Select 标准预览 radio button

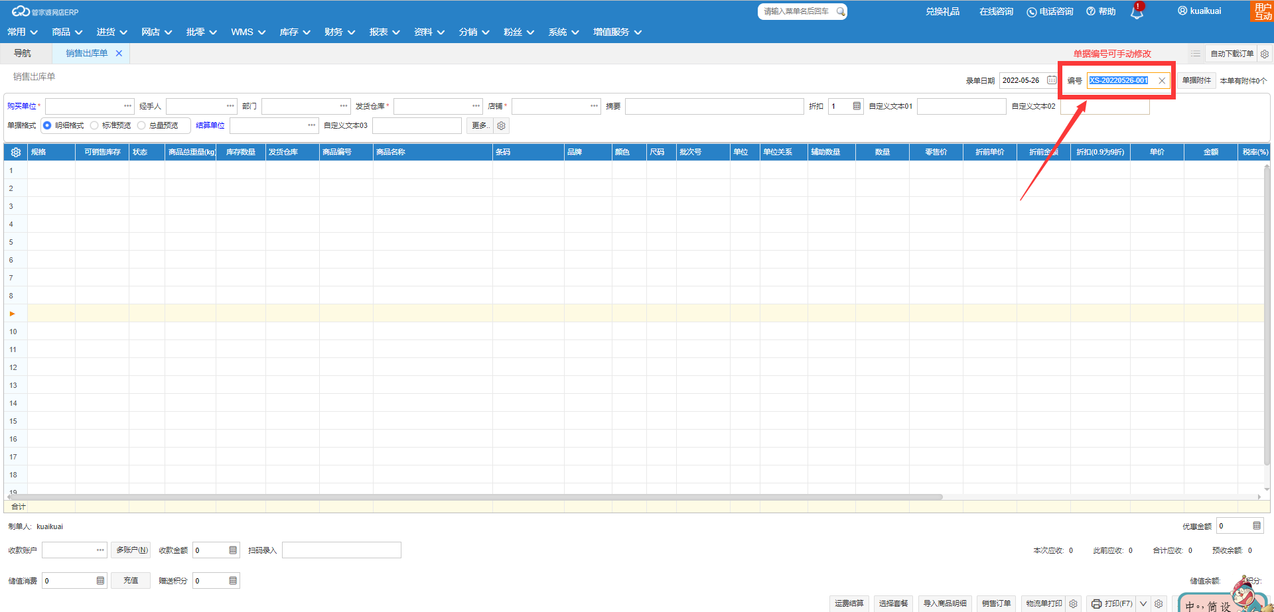94,125
